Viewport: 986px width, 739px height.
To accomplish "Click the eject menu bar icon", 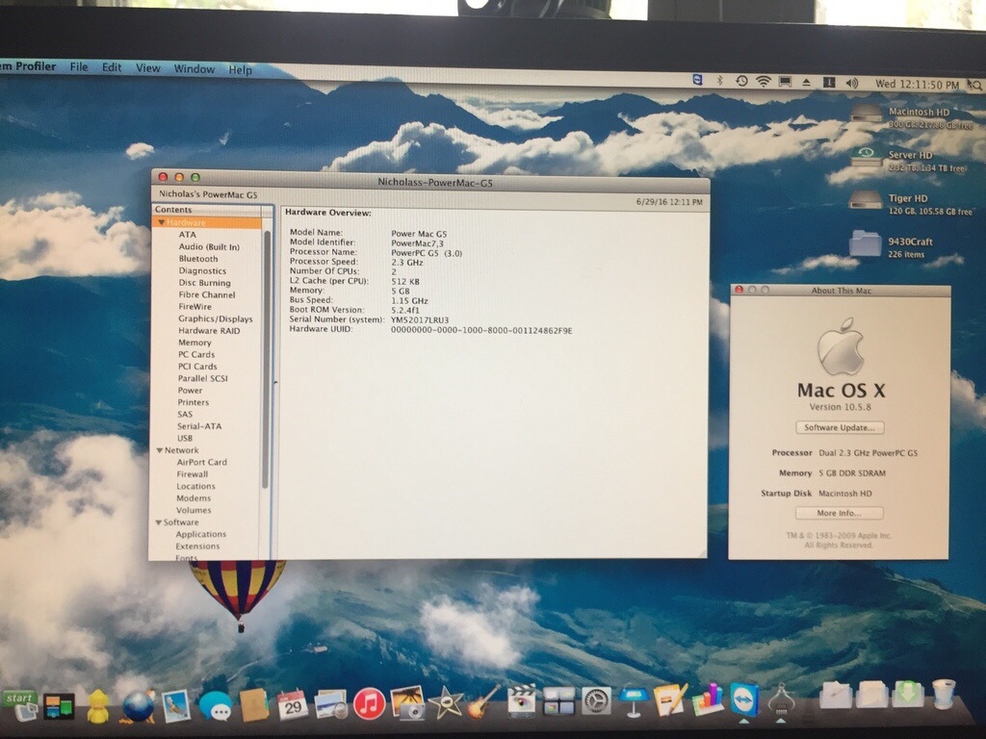I will 806,83.
